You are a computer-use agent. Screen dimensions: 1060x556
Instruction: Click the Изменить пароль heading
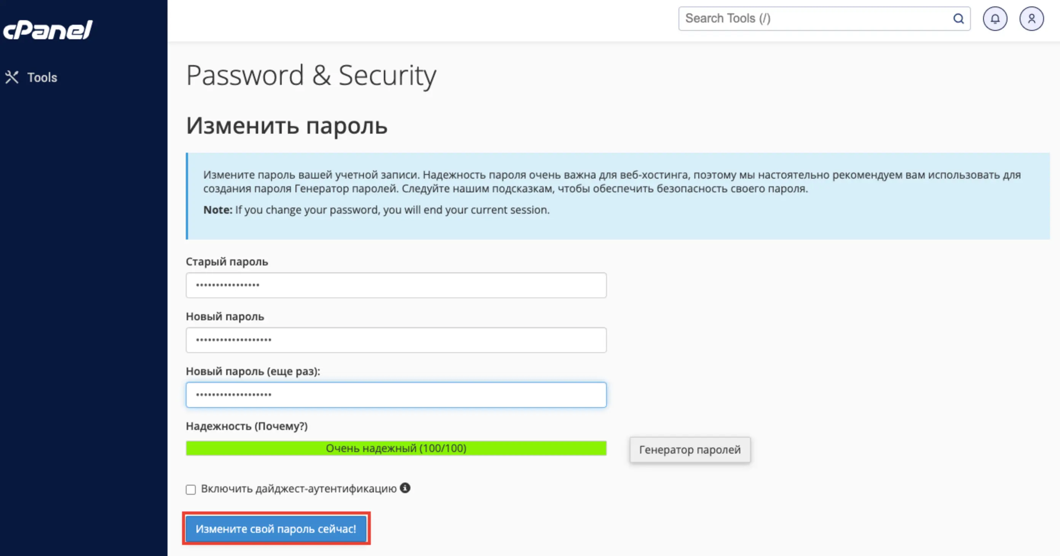287,126
